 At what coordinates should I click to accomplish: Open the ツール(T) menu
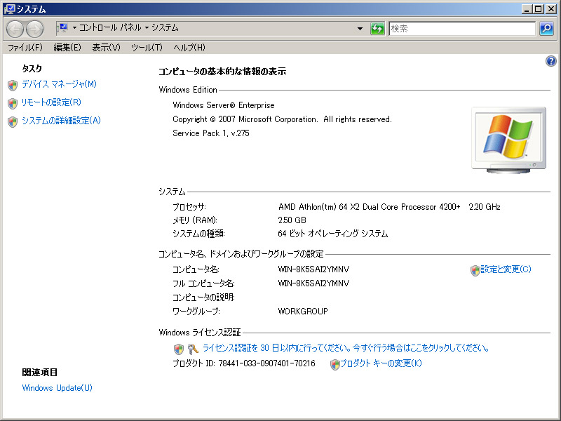(147, 47)
